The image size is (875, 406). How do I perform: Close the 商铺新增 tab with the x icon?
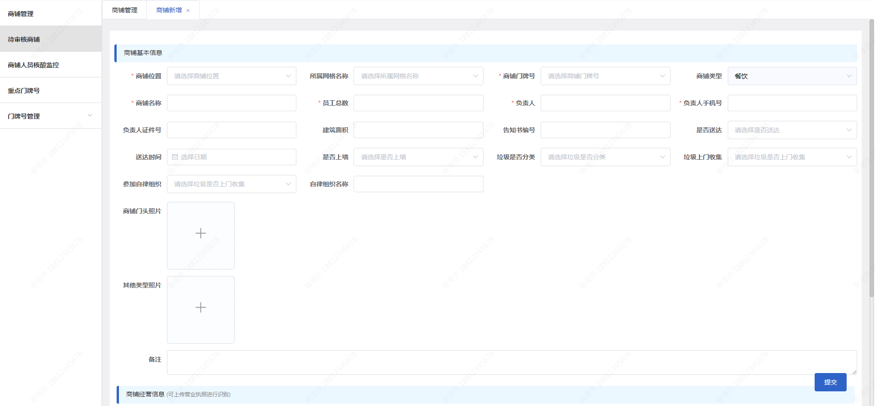[188, 11]
